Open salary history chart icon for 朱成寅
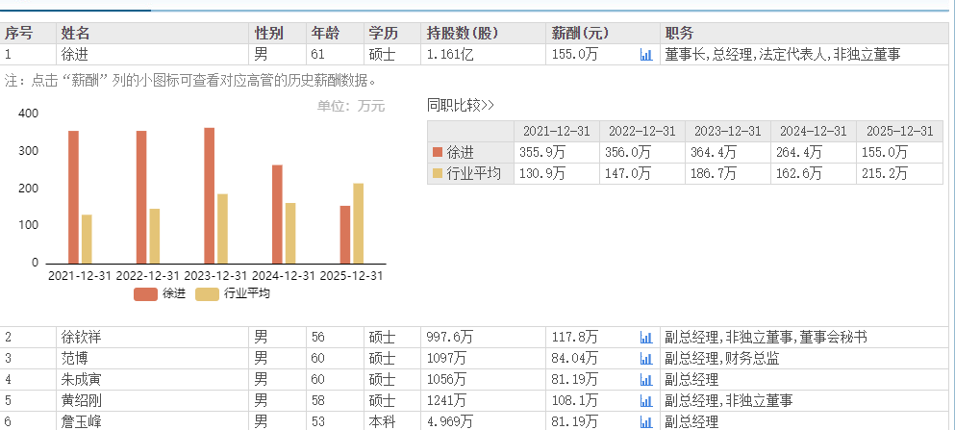This screenshot has width=955, height=430. point(646,379)
